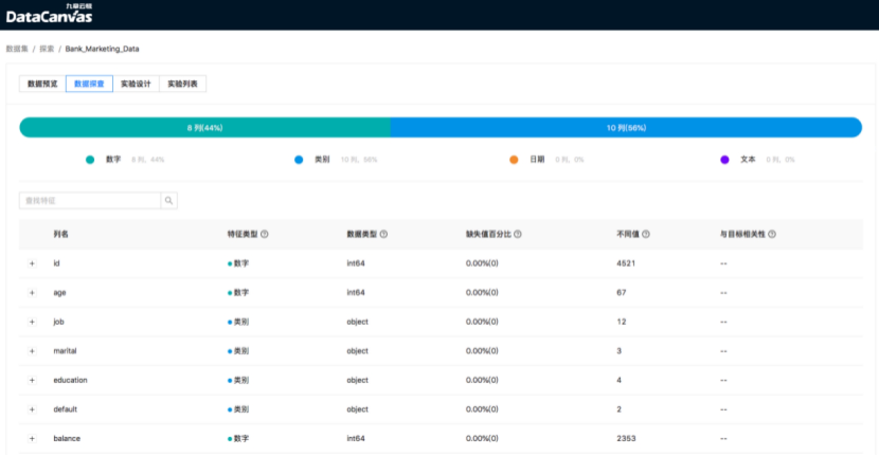
Task: Click distinct value 3 in marital row
Action: coord(619,351)
